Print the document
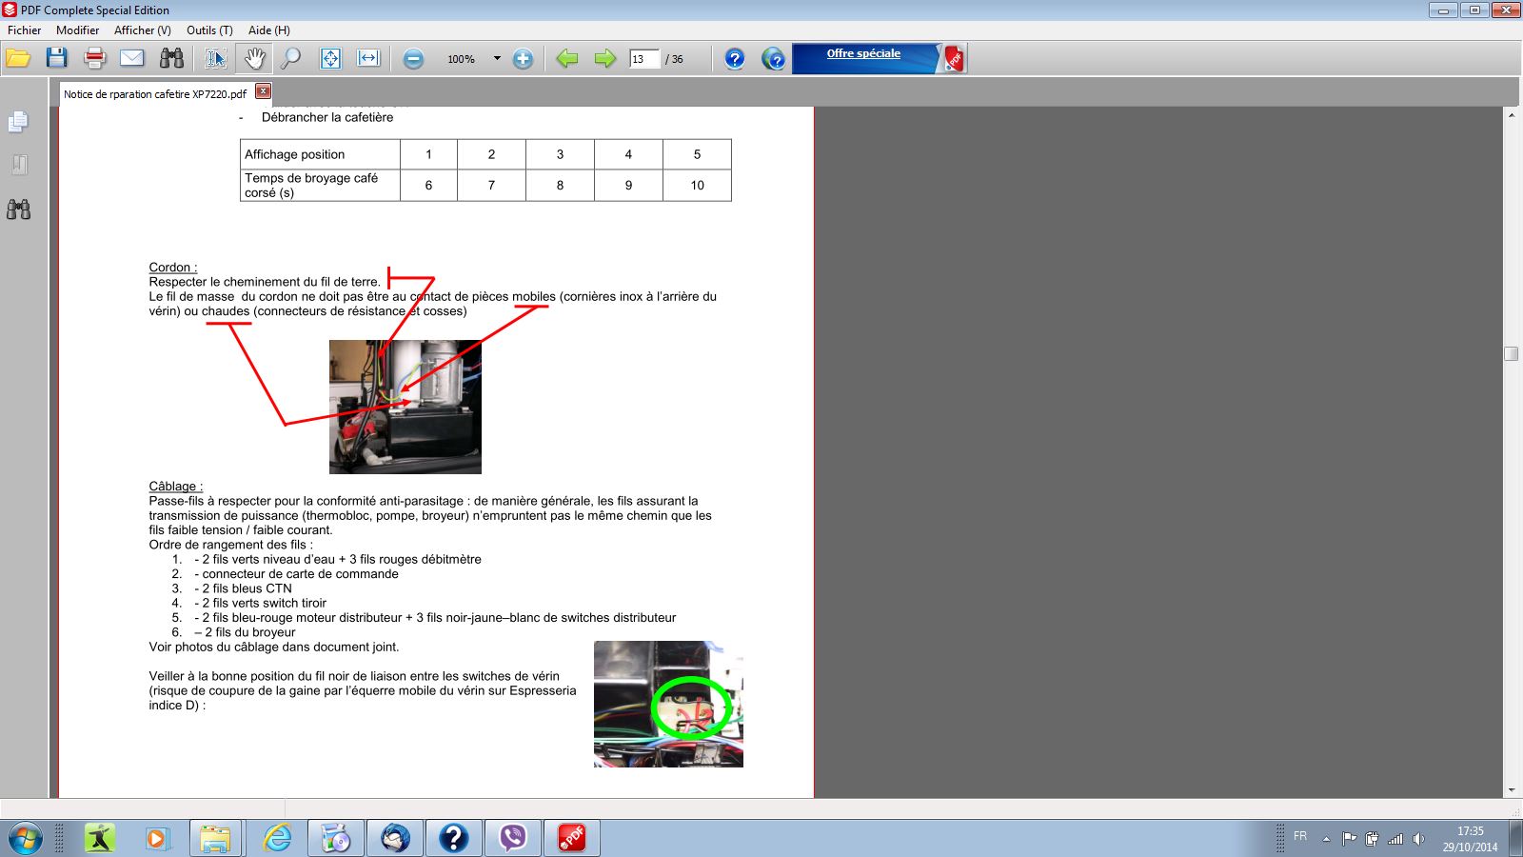The height and width of the screenshot is (857, 1523). [95, 59]
